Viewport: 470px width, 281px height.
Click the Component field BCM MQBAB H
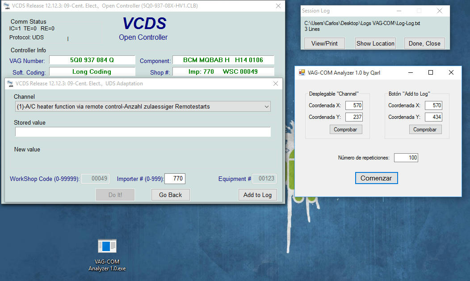(x=223, y=60)
